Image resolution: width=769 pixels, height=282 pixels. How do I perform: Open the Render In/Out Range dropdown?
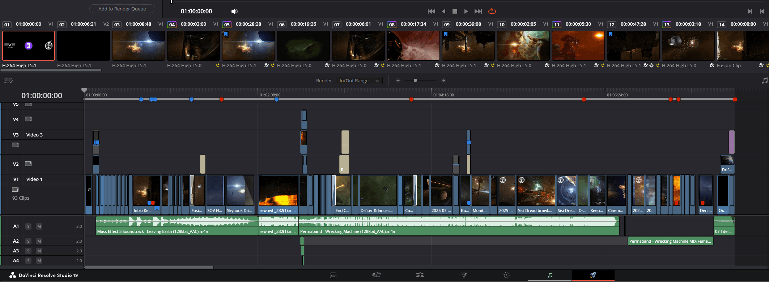[x=358, y=81]
